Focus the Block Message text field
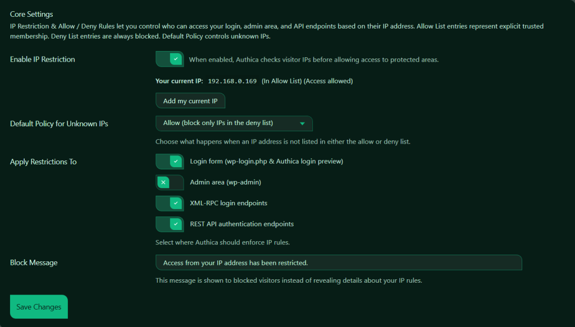Viewport: 575px width, 327px height. tap(338, 262)
